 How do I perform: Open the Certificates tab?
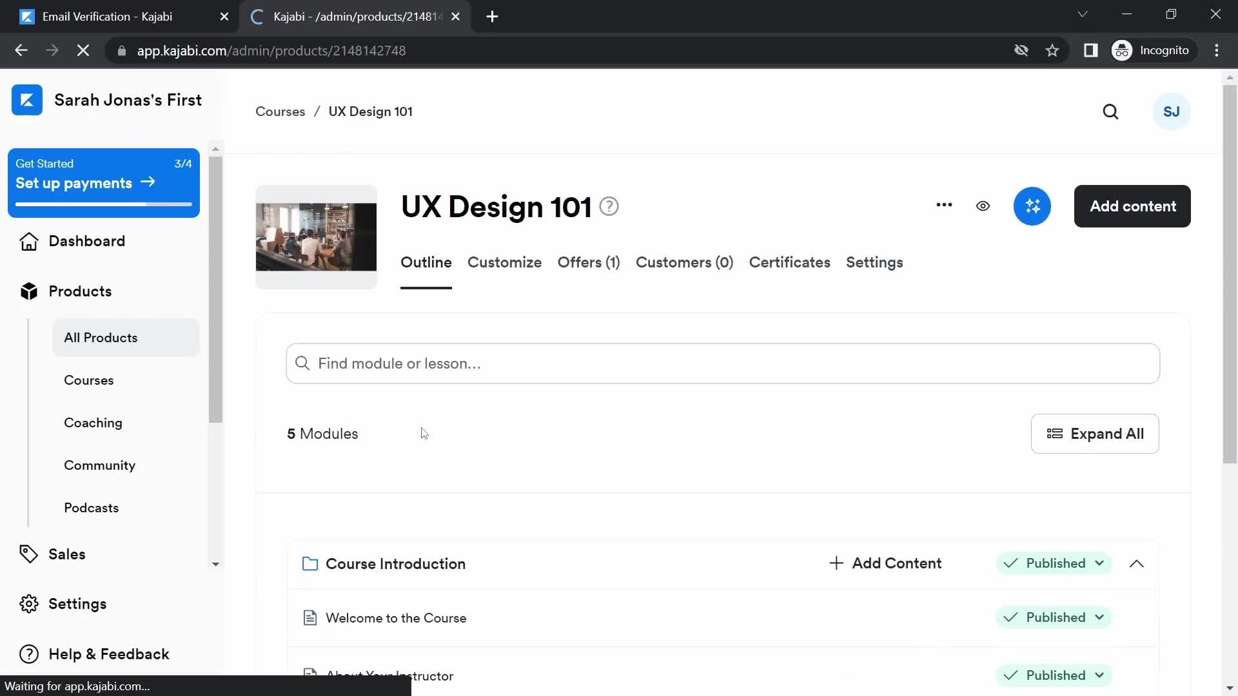(x=789, y=263)
